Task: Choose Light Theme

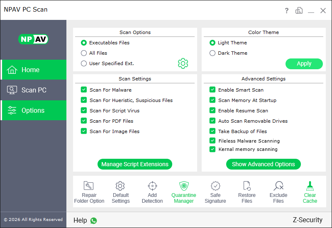Action: [x=212, y=43]
